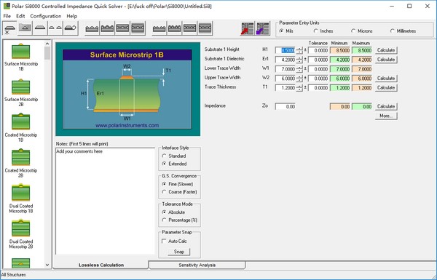This screenshot has width=437, height=280.
Task: Select Percentage (%) tolerance mode
Action: [x=180, y=220]
